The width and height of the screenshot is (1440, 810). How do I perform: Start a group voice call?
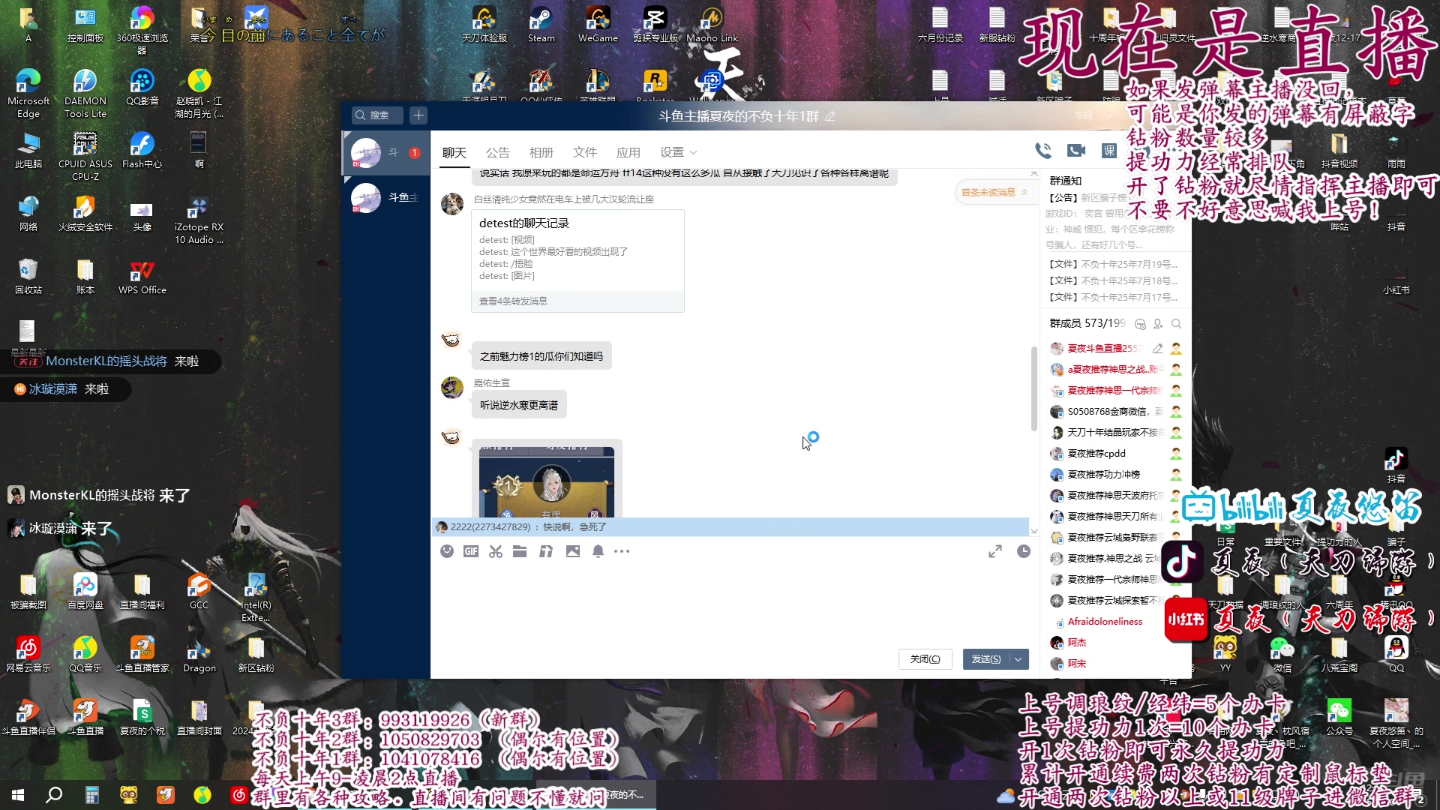tap(1043, 151)
